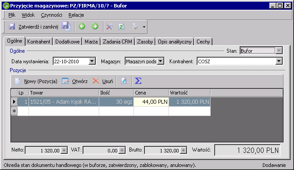Image resolution: width=294 pixels, height=170 pixels.
Task: Click the Otwórz form icon
Action: [x=65, y=81]
